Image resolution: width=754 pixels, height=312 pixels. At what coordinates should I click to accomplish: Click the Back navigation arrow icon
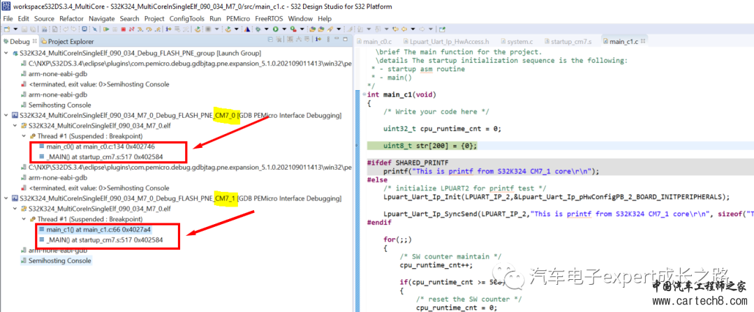[x=404, y=29]
